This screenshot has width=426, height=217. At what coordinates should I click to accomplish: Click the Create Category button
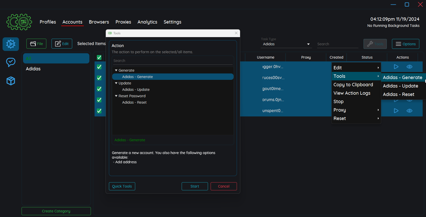(56, 211)
